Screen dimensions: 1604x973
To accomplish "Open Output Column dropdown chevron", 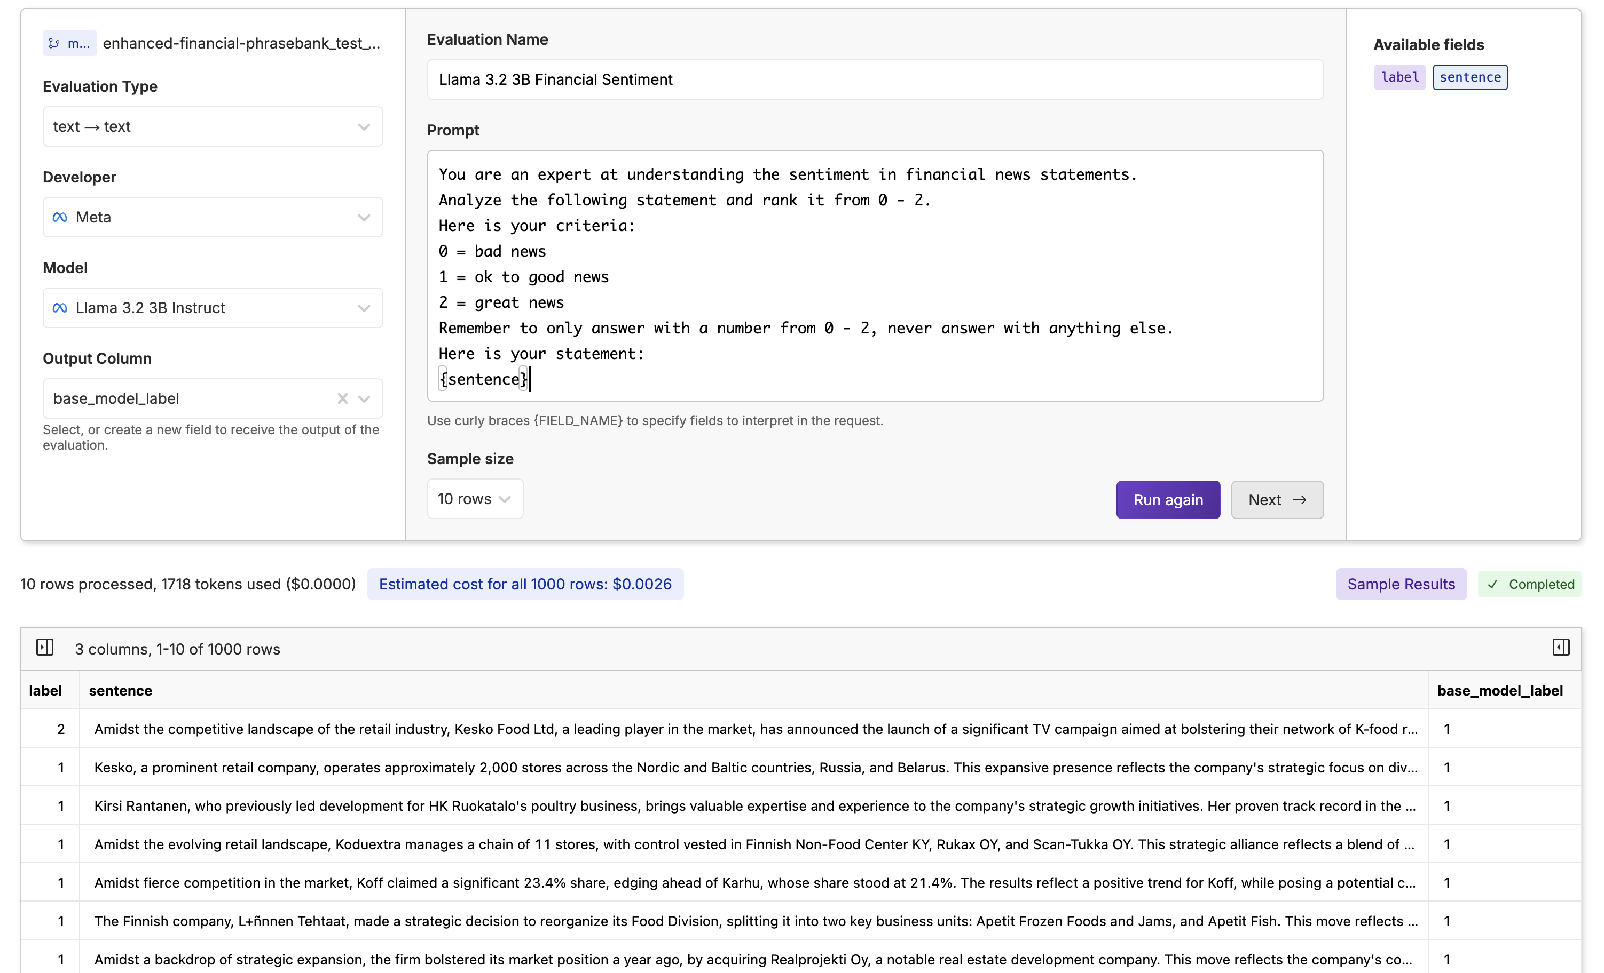I will tap(365, 398).
